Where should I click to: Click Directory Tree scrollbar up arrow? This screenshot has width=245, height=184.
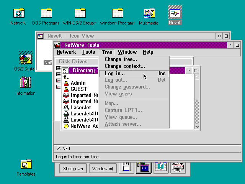coord(197,77)
